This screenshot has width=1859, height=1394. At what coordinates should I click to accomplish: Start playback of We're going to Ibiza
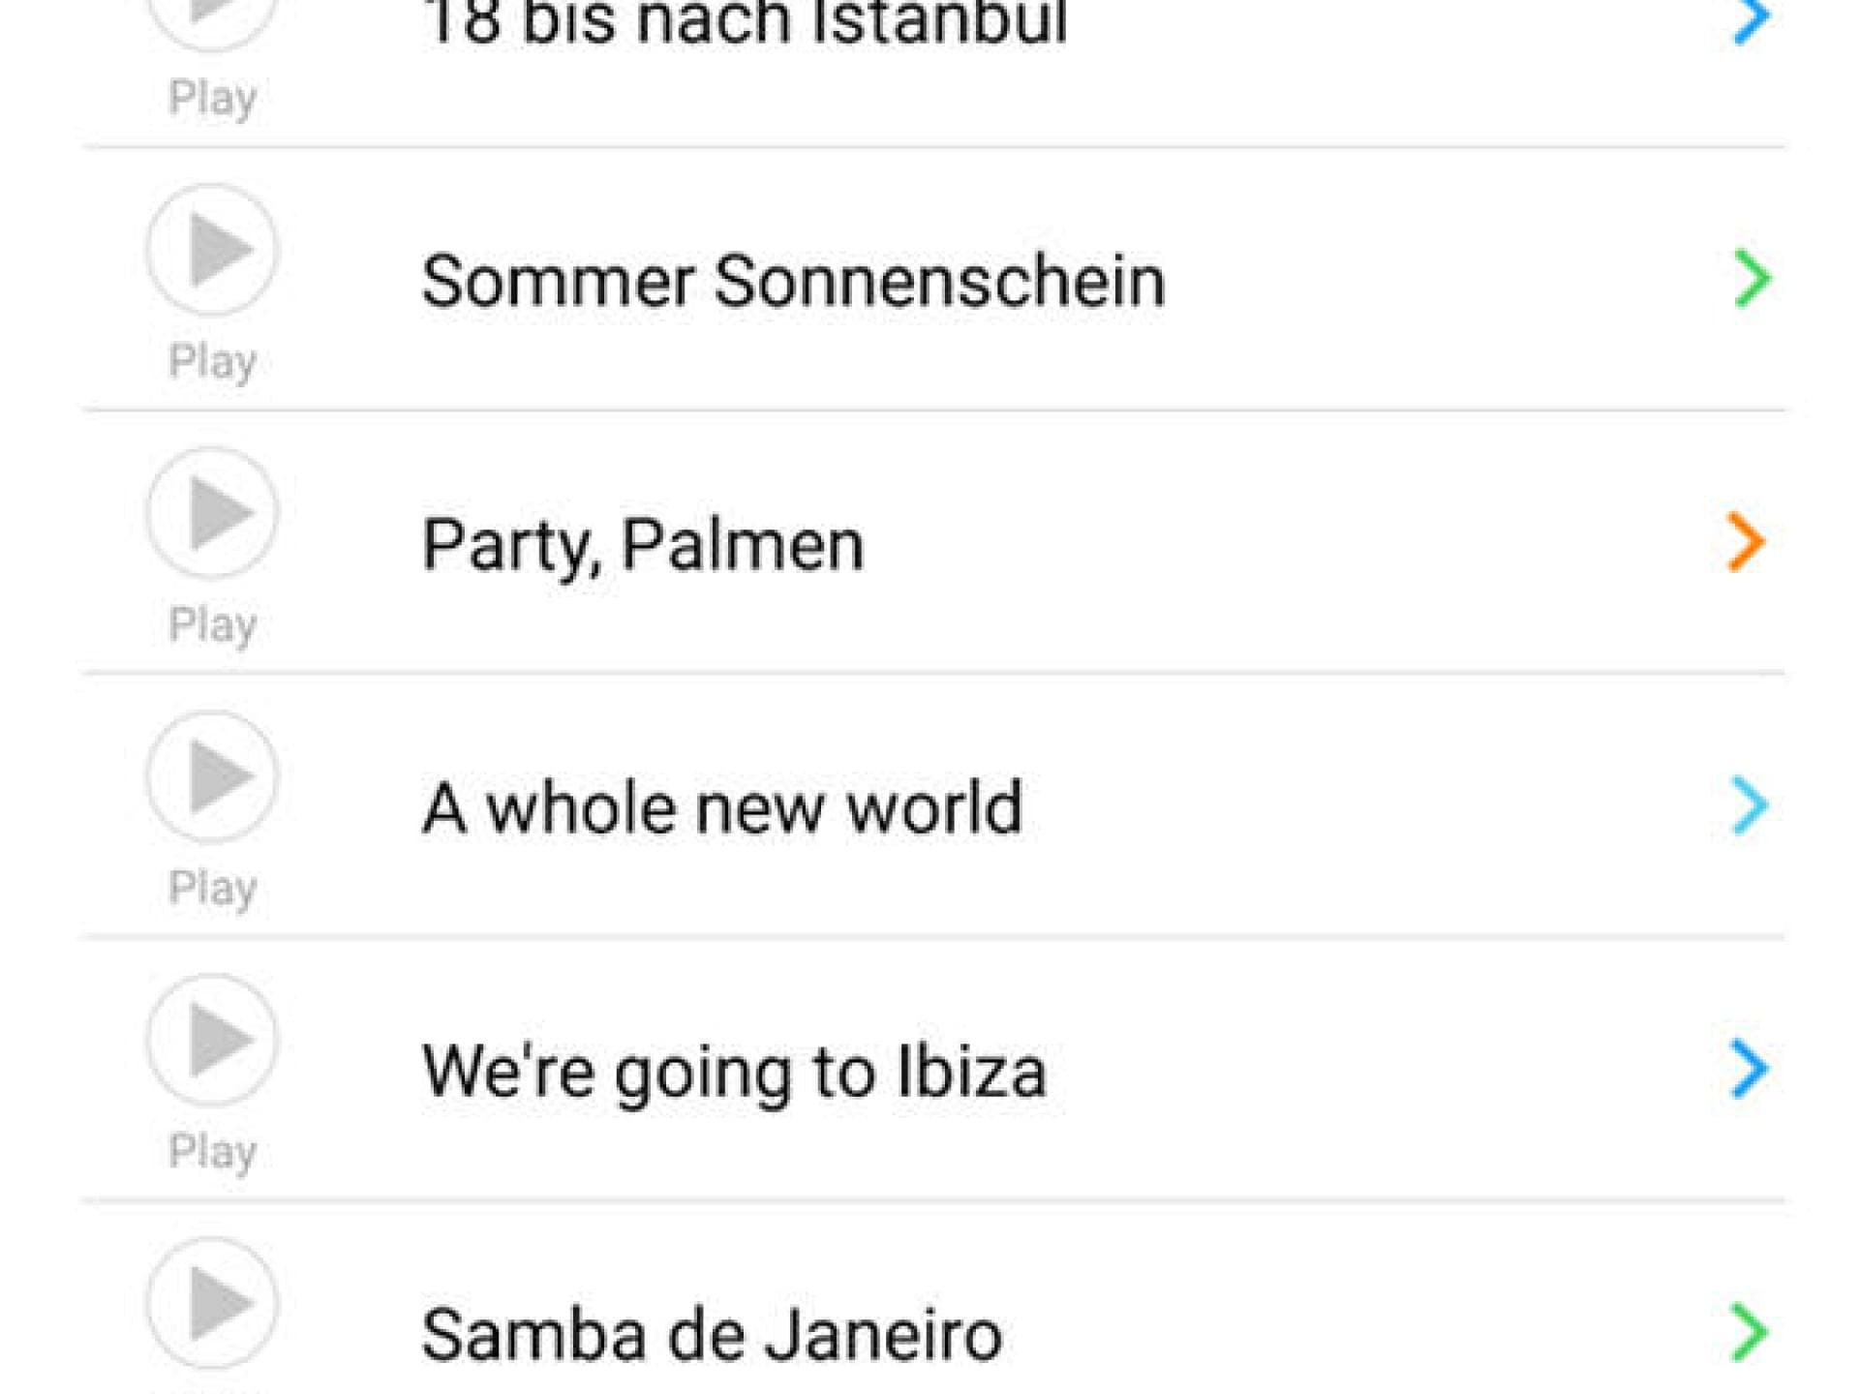point(213,1040)
